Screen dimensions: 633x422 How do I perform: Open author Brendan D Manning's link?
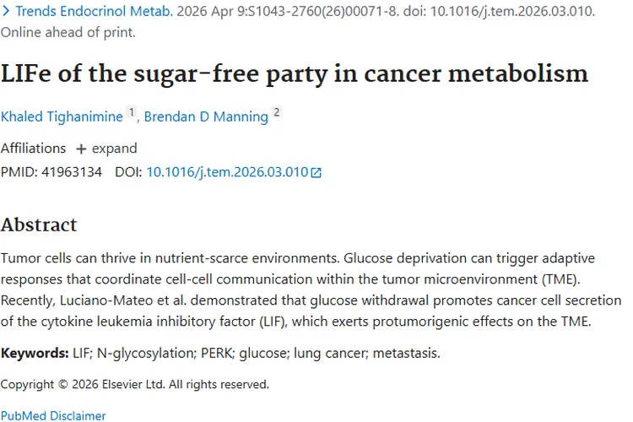click(206, 116)
